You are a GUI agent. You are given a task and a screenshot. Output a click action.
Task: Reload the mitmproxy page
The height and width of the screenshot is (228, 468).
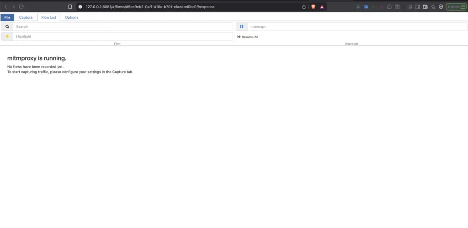21,6
